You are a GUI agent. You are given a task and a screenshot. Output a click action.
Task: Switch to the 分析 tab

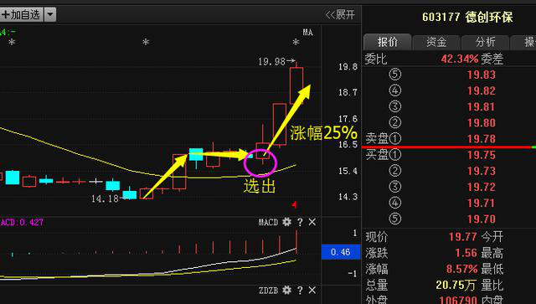[485, 42]
